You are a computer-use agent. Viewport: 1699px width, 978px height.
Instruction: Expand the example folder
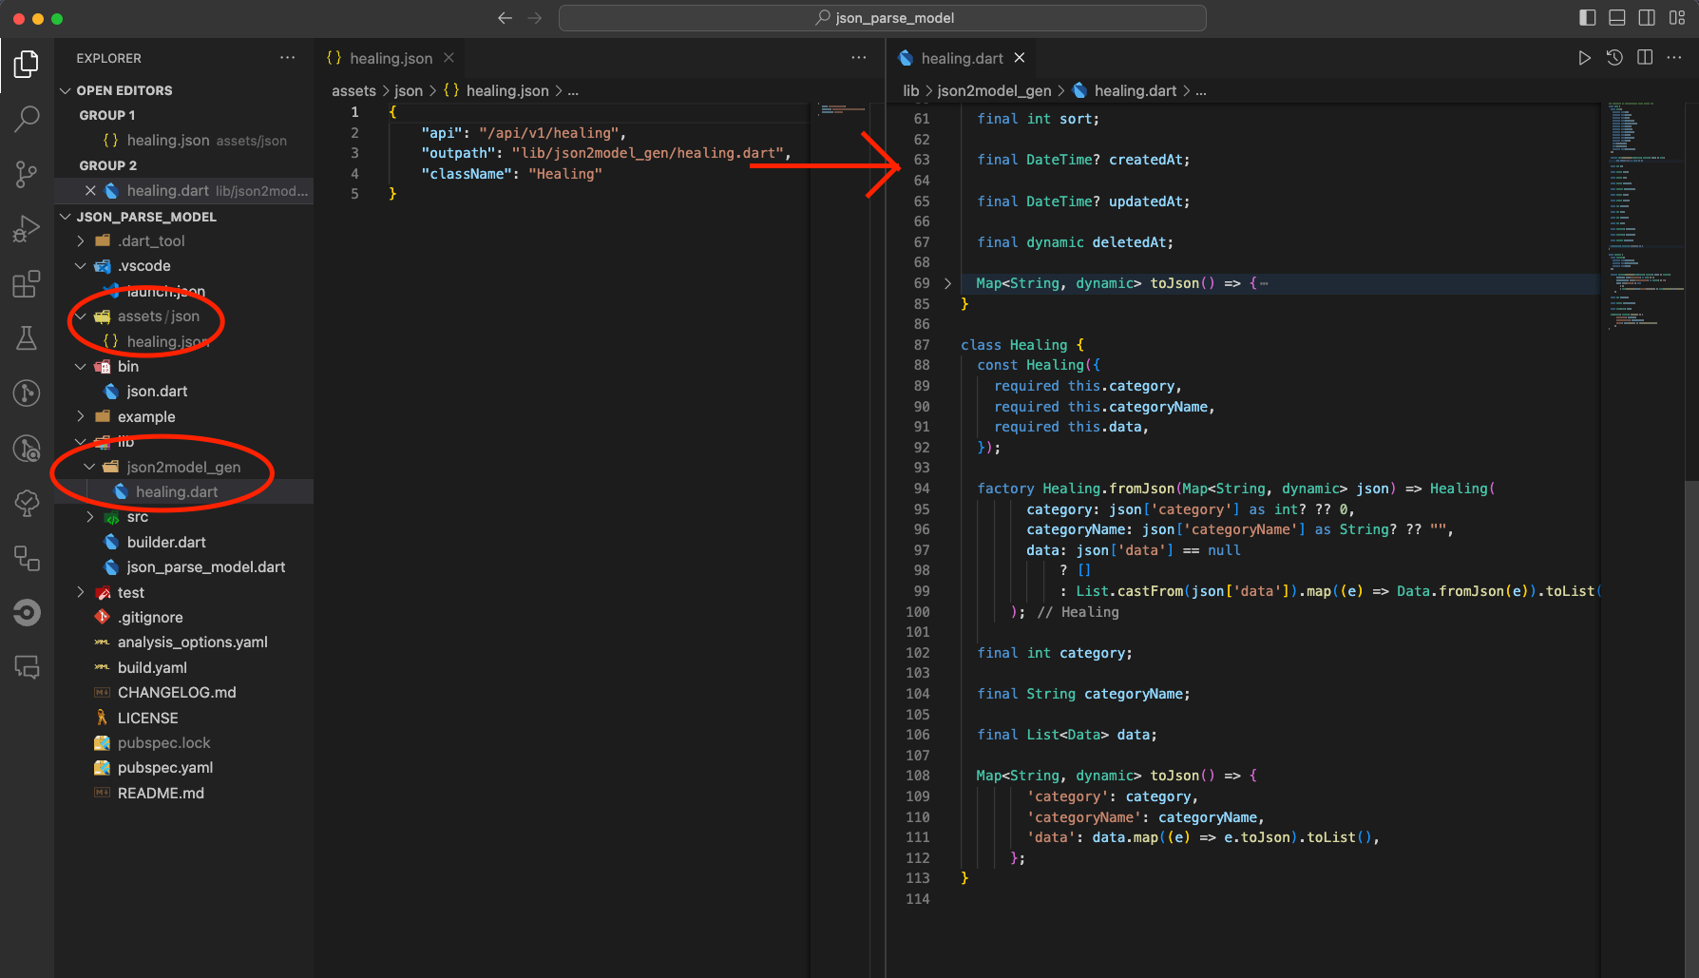[145, 416]
